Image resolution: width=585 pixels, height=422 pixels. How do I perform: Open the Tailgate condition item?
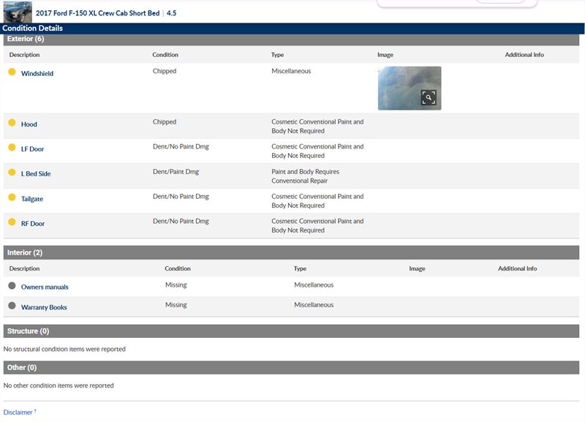tap(32, 199)
